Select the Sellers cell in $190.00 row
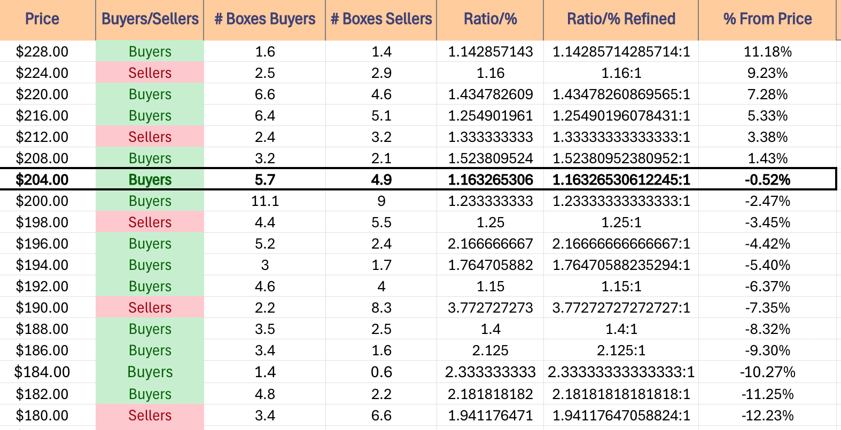The image size is (841, 430). click(x=150, y=308)
